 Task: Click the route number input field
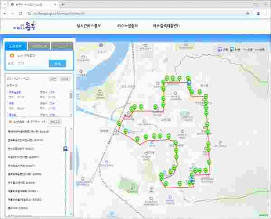31,64
